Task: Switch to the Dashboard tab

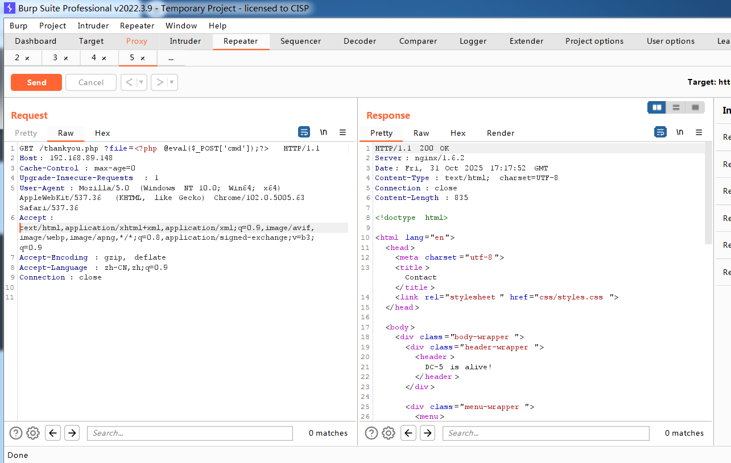Action: (36, 41)
